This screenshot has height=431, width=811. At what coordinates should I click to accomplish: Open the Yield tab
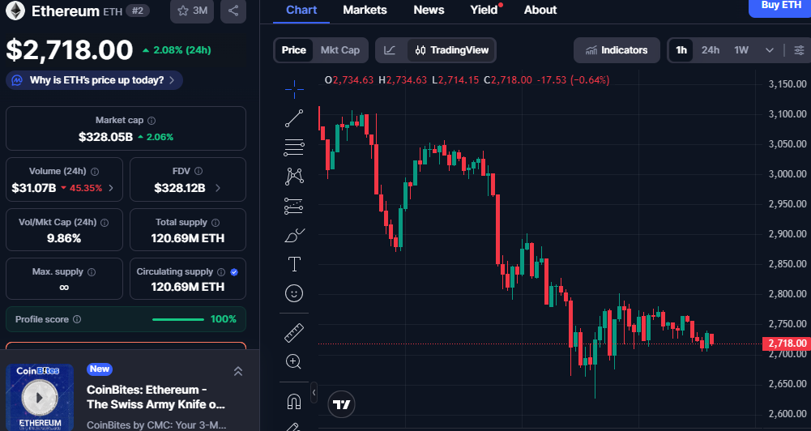click(x=484, y=10)
